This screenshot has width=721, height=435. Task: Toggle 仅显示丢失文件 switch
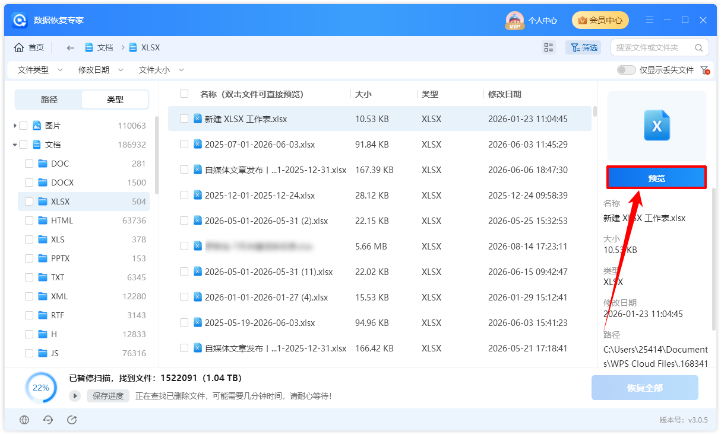tap(626, 70)
